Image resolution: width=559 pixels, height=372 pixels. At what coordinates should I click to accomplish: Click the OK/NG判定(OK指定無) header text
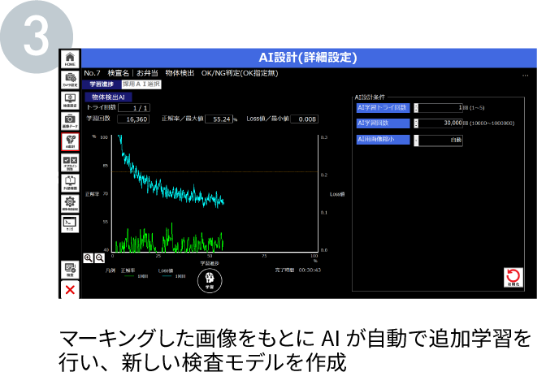point(240,73)
